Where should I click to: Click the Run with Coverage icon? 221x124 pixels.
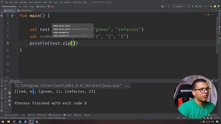pos(196,6)
